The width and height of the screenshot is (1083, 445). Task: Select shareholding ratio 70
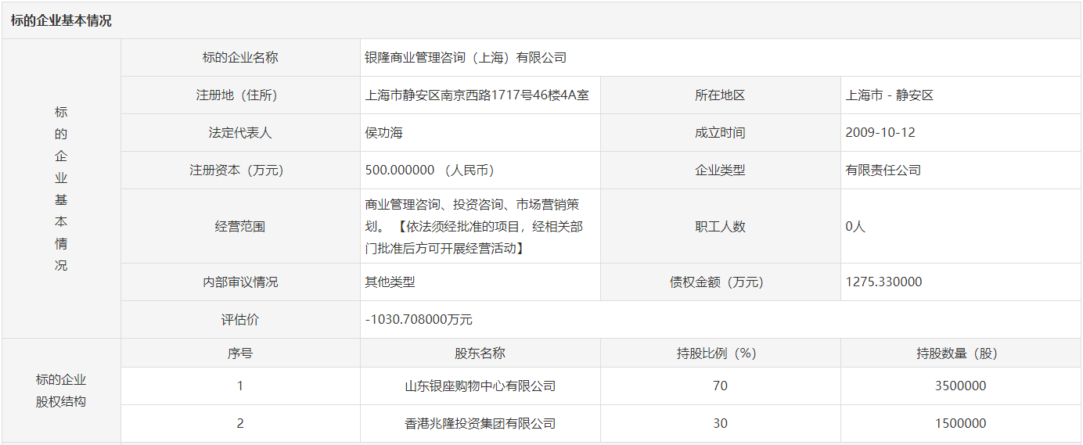(720, 386)
